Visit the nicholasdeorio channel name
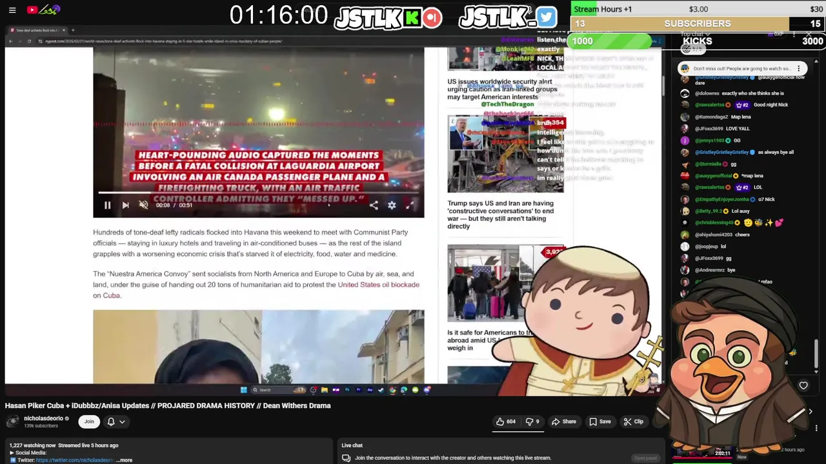This screenshot has height=464, width=826. click(x=43, y=418)
